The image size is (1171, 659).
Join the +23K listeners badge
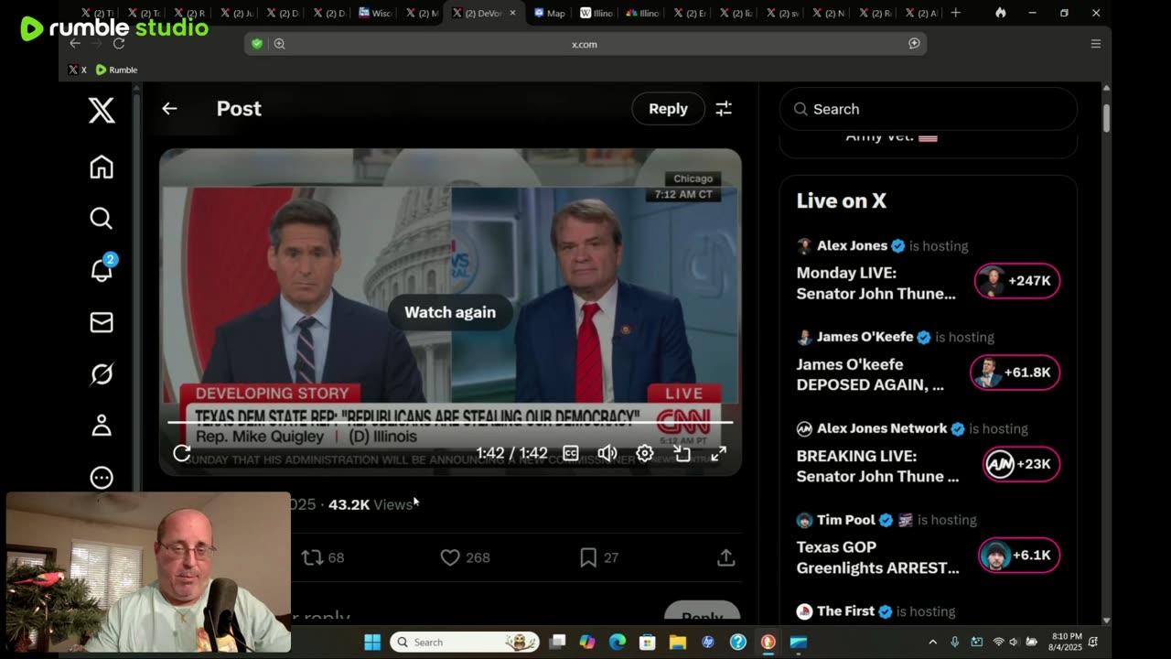point(1021,464)
